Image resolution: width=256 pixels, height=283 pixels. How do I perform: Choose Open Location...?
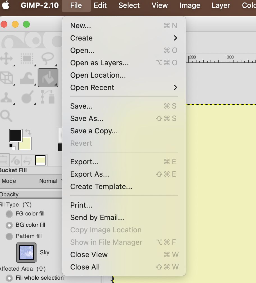pos(124,75)
